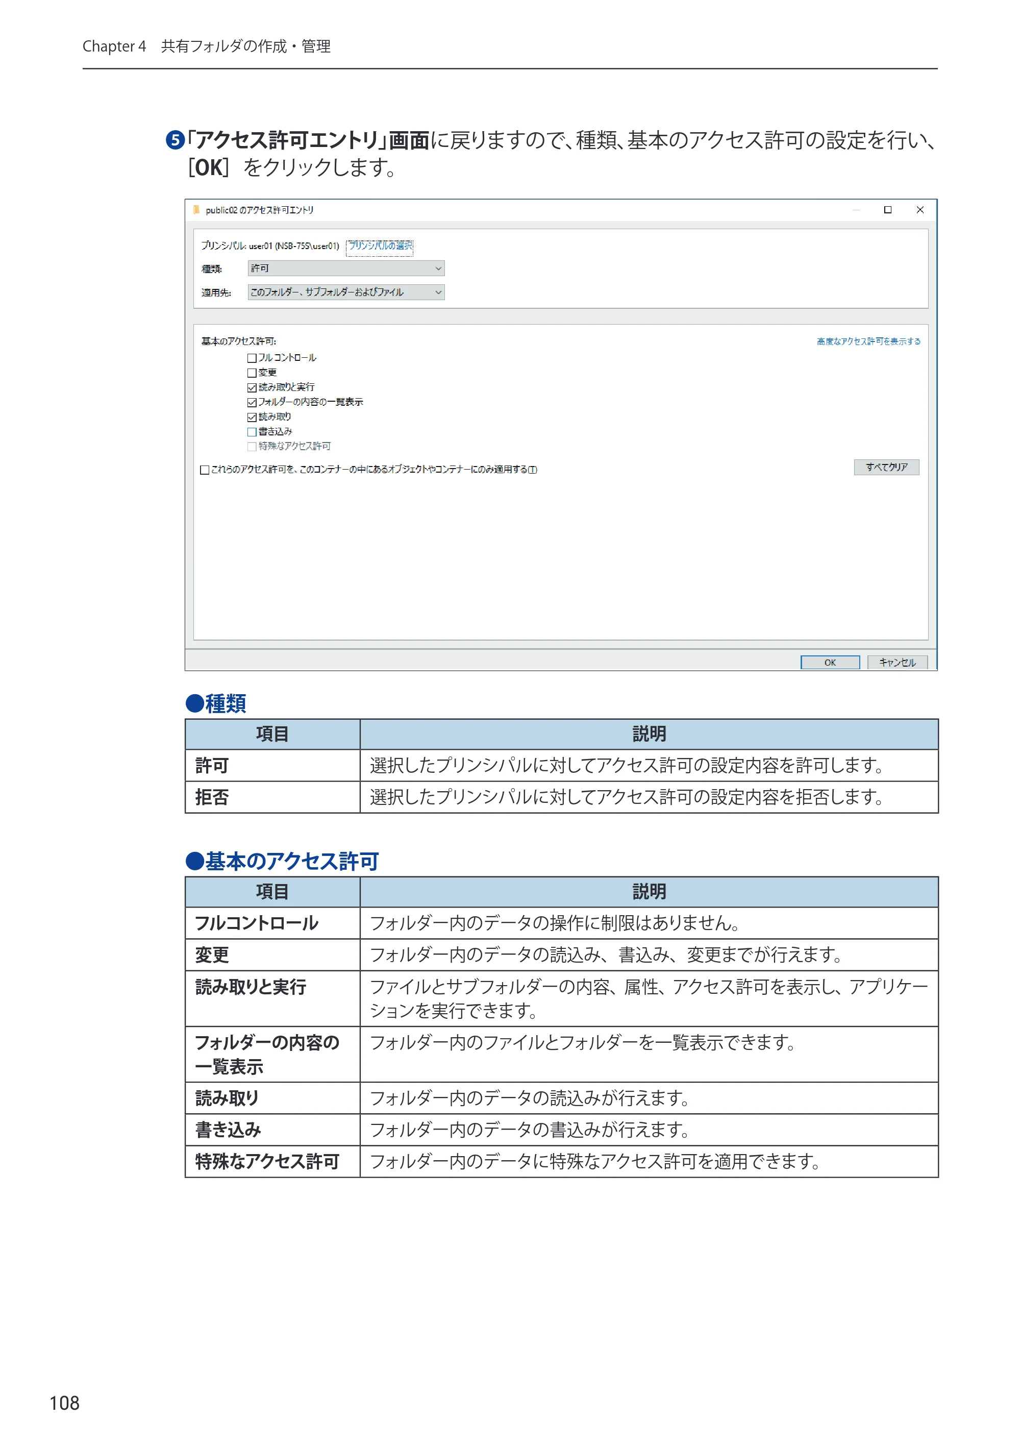Enable the 書き込み checkbox
Viewport: 1021px width, 1444px height.
point(252,432)
